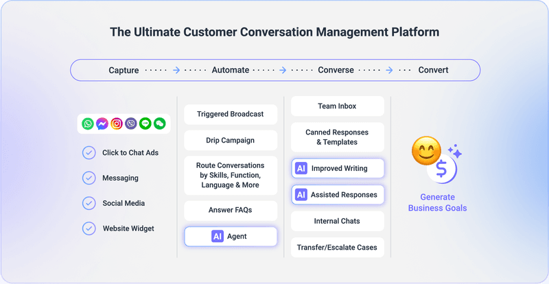Click the dollar sign coin icon
The image size is (549, 284).
click(x=442, y=169)
